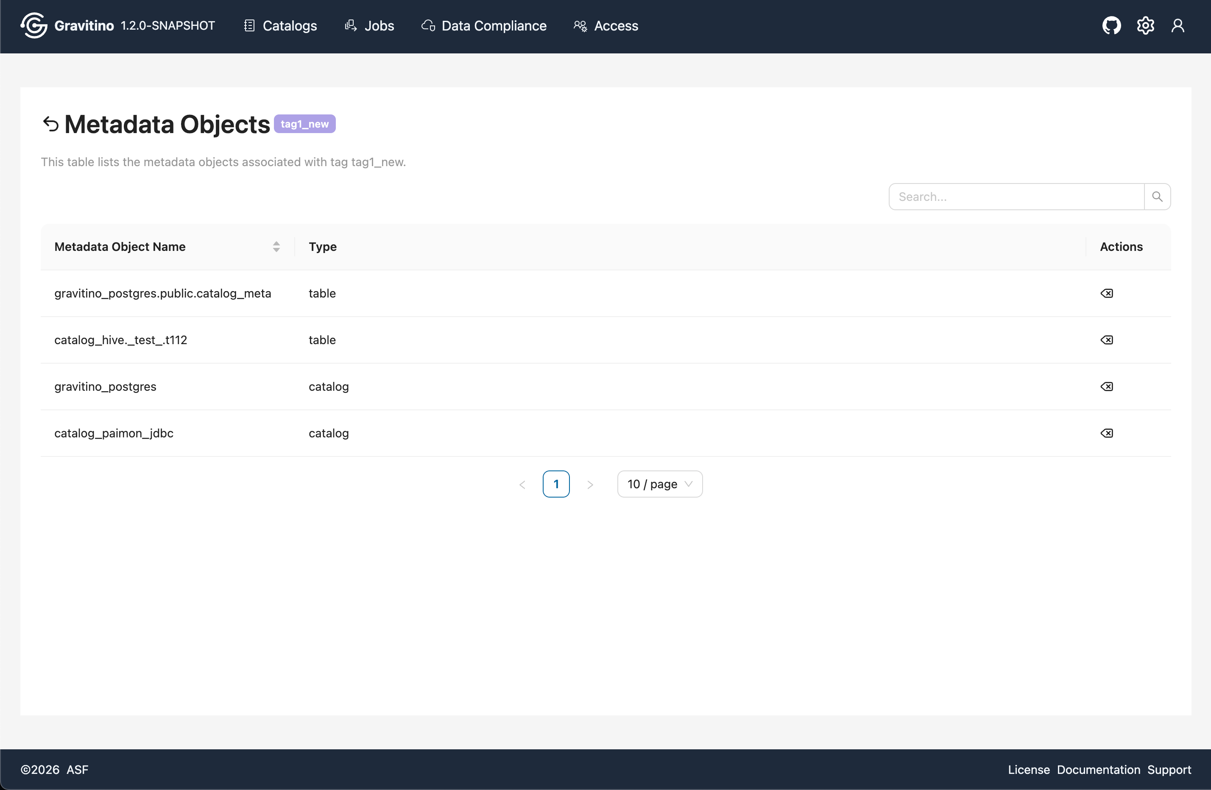The image size is (1211, 790).
Task: Click the search magnifier icon
Action: click(1157, 196)
